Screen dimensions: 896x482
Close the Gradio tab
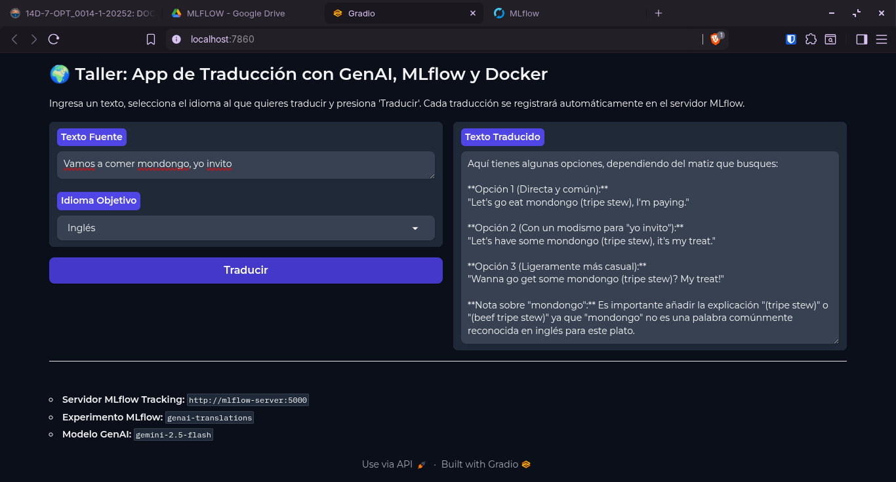472,13
